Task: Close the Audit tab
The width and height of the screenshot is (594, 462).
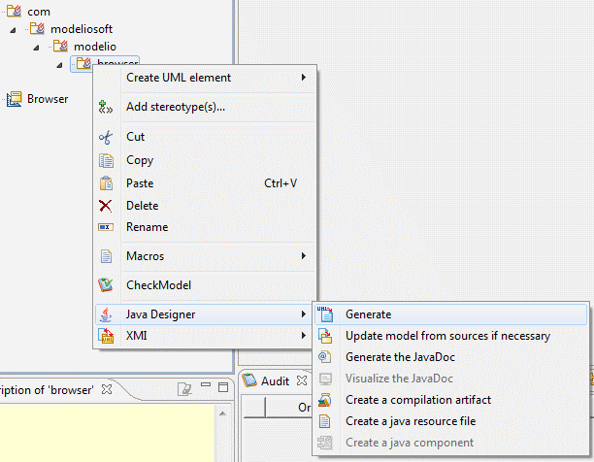Action: 302,380
